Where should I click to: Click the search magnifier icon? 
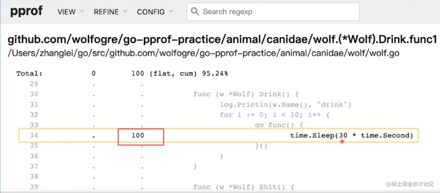point(195,12)
